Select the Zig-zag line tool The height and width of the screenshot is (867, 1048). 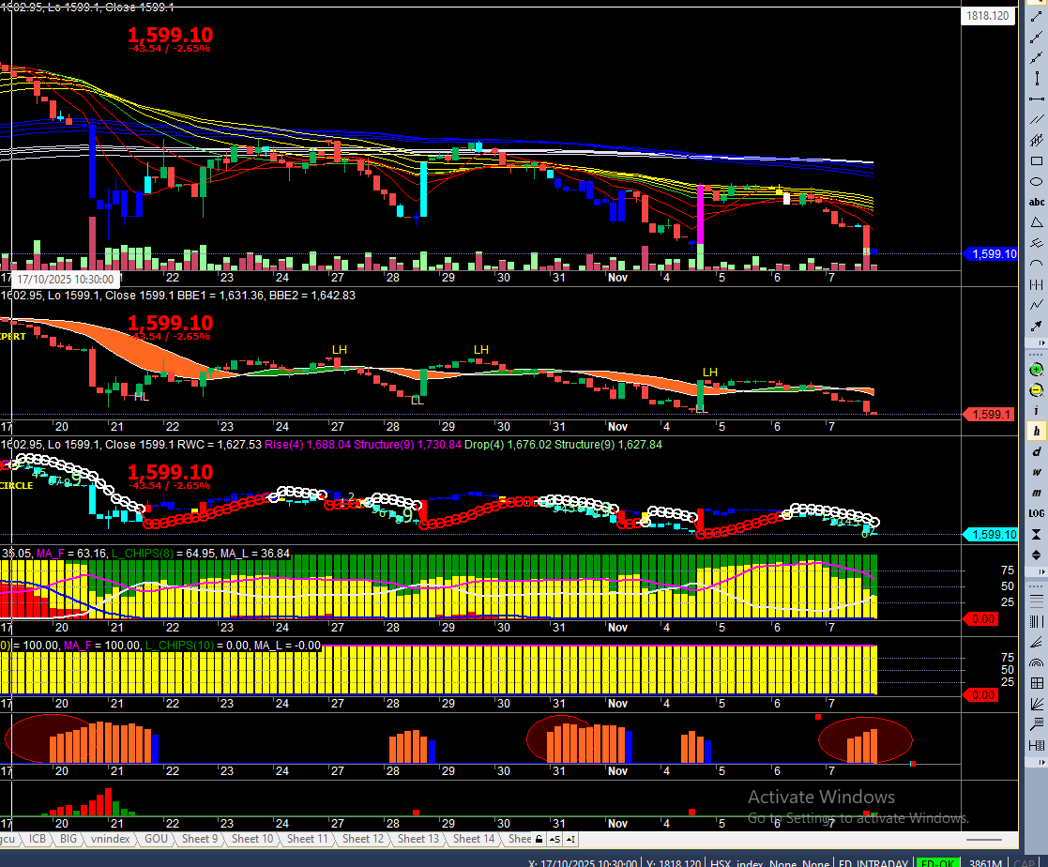1037,305
